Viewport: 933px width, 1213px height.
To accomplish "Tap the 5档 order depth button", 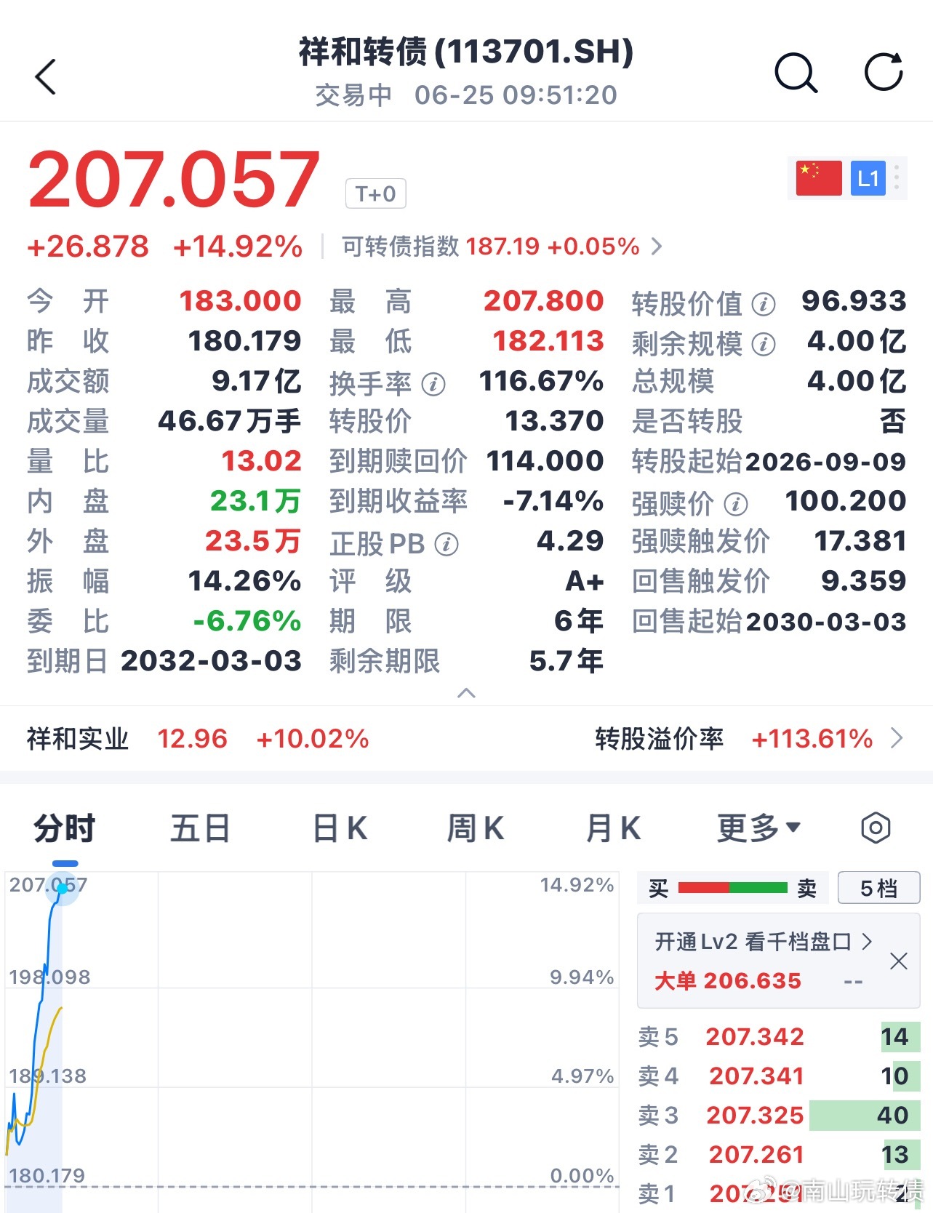I will [x=879, y=888].
